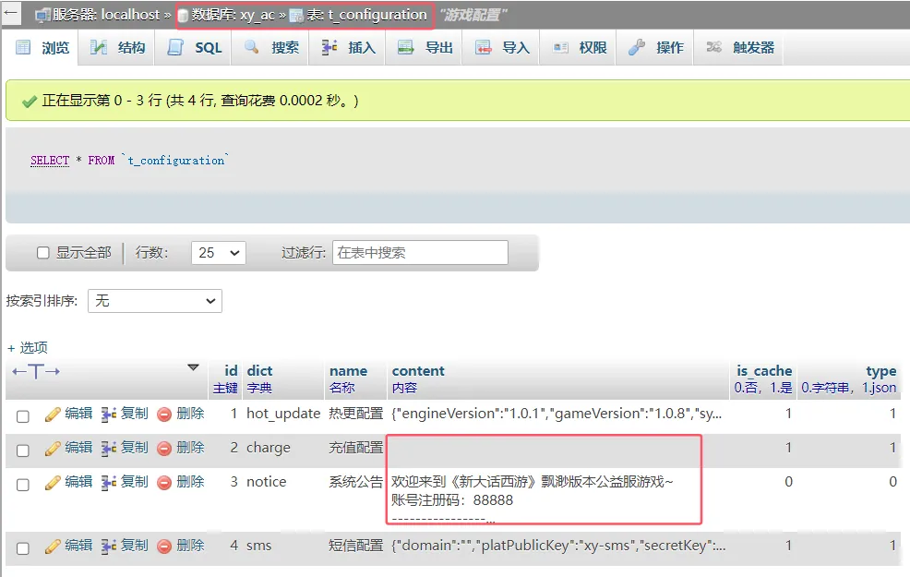The width and height of the screenshot is (910, 577).
Task: Click the pencil edit icon for hot_update row
Action: point(53,415)
